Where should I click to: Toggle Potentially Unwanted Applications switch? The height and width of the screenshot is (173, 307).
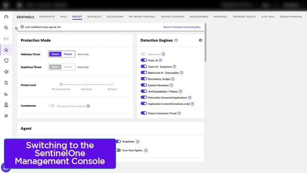pos(144,97)
